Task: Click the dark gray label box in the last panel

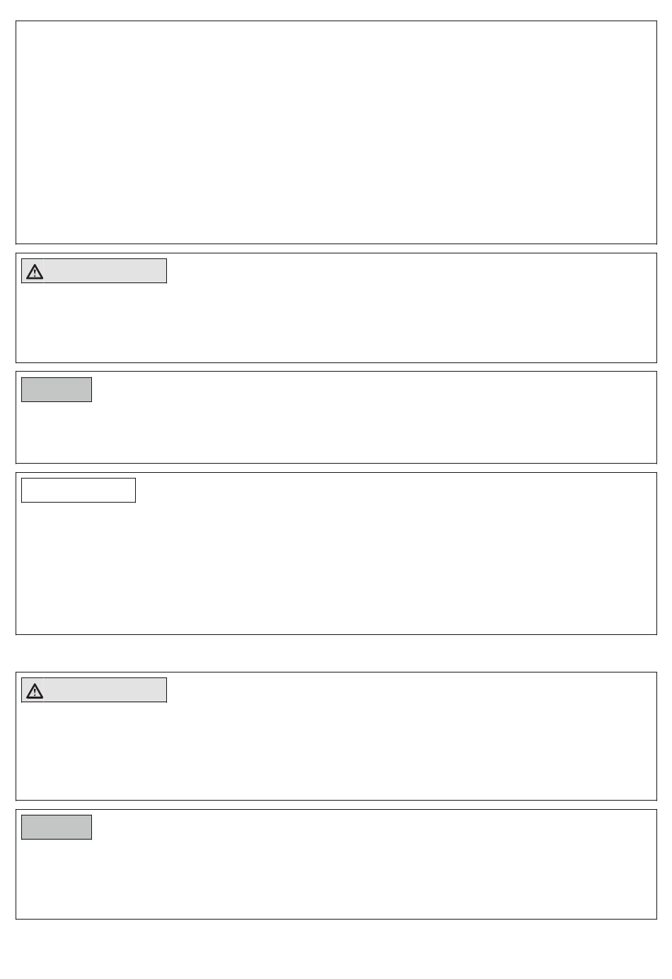Action: click(x=57, y=827)
